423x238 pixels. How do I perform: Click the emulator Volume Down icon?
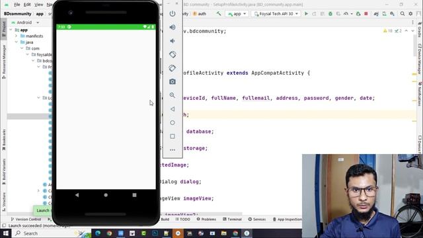(173, 41)
